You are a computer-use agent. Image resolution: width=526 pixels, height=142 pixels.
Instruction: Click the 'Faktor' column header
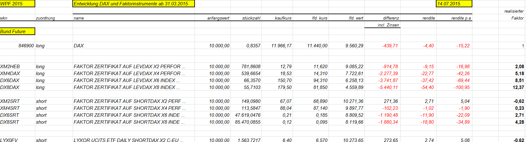pos(517,18)
